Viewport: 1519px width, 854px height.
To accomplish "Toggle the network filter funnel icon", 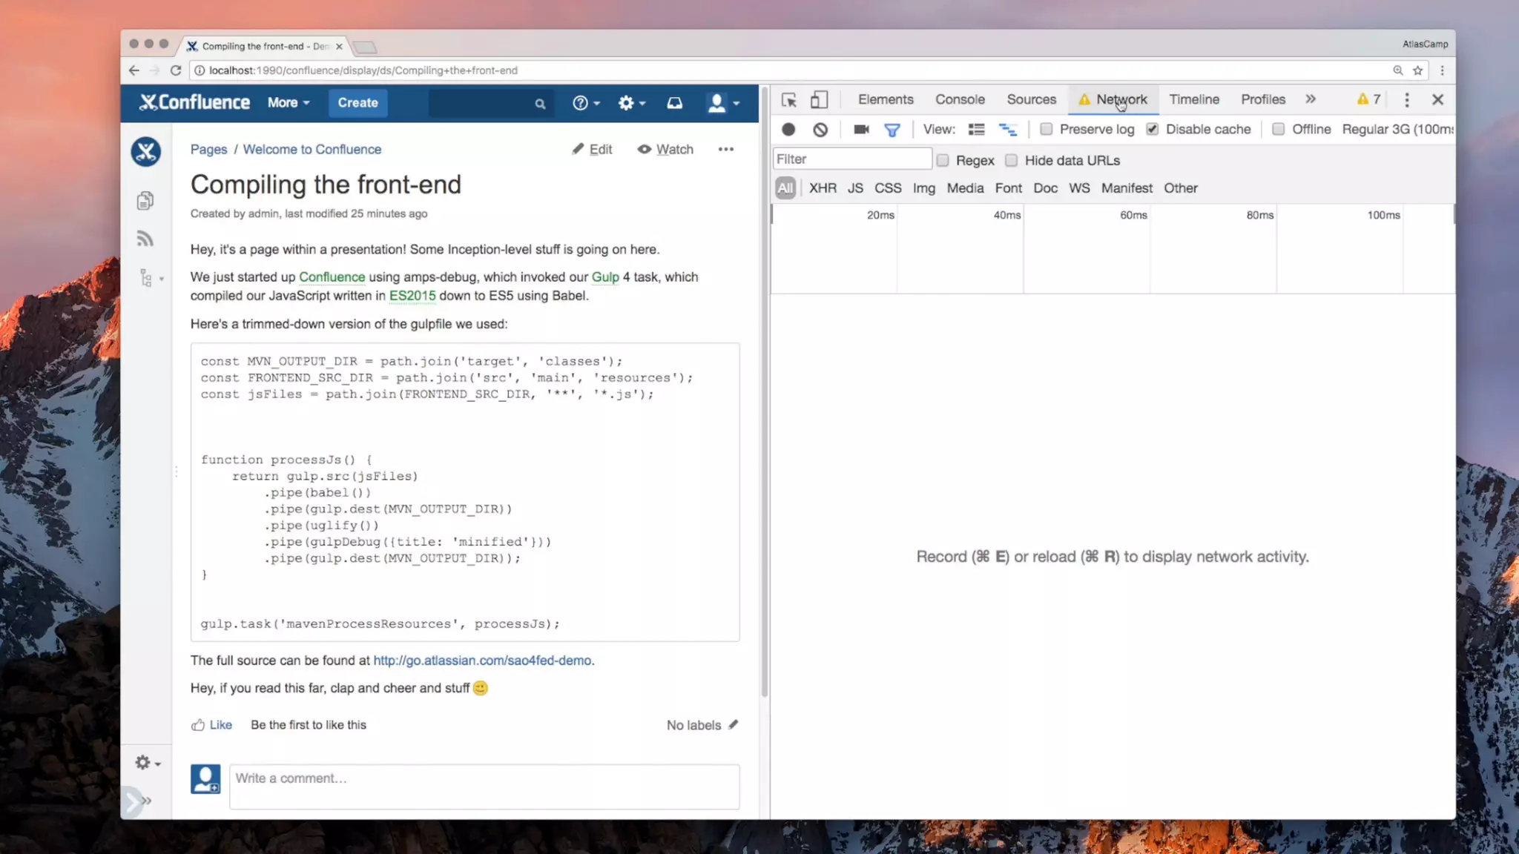I will pos(892,130).
